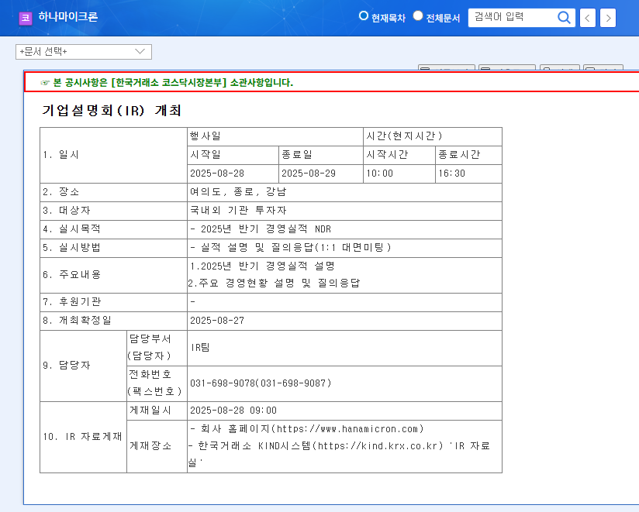This screenshot has width=639, height=512.
Task: Click the 9. 담당자 row label
Action: (x=83, y=366)
